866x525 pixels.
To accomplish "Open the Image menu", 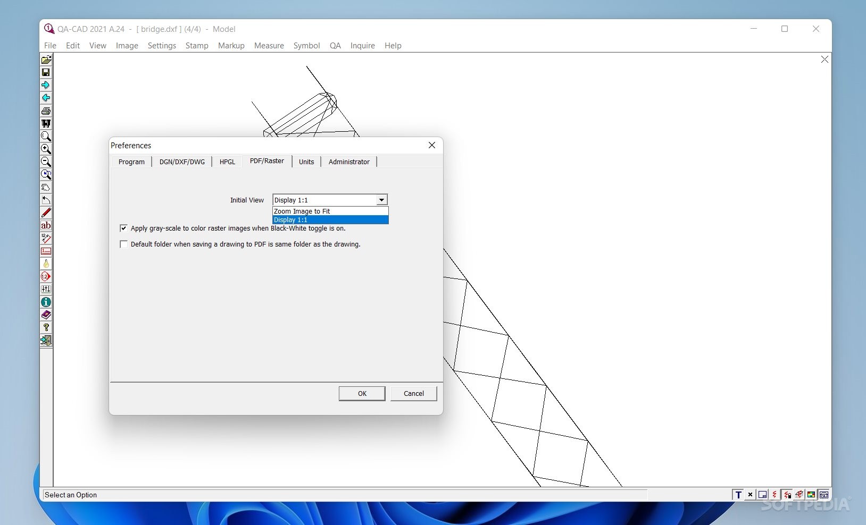I will [x=127, y=46].
